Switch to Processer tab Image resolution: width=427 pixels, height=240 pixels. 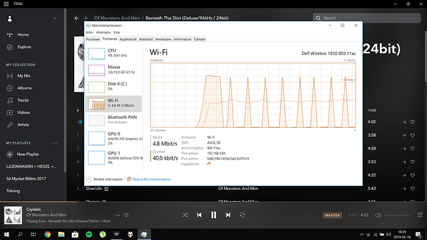(93, 39)
